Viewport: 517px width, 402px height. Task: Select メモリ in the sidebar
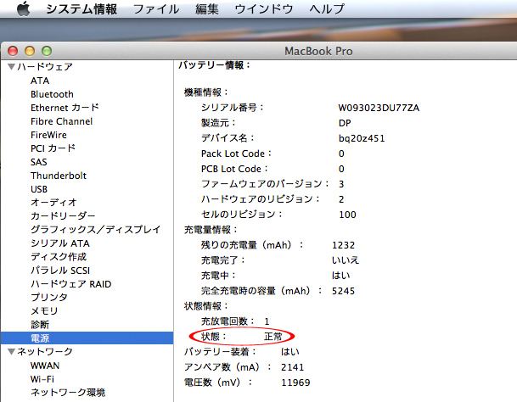point(44,311)
